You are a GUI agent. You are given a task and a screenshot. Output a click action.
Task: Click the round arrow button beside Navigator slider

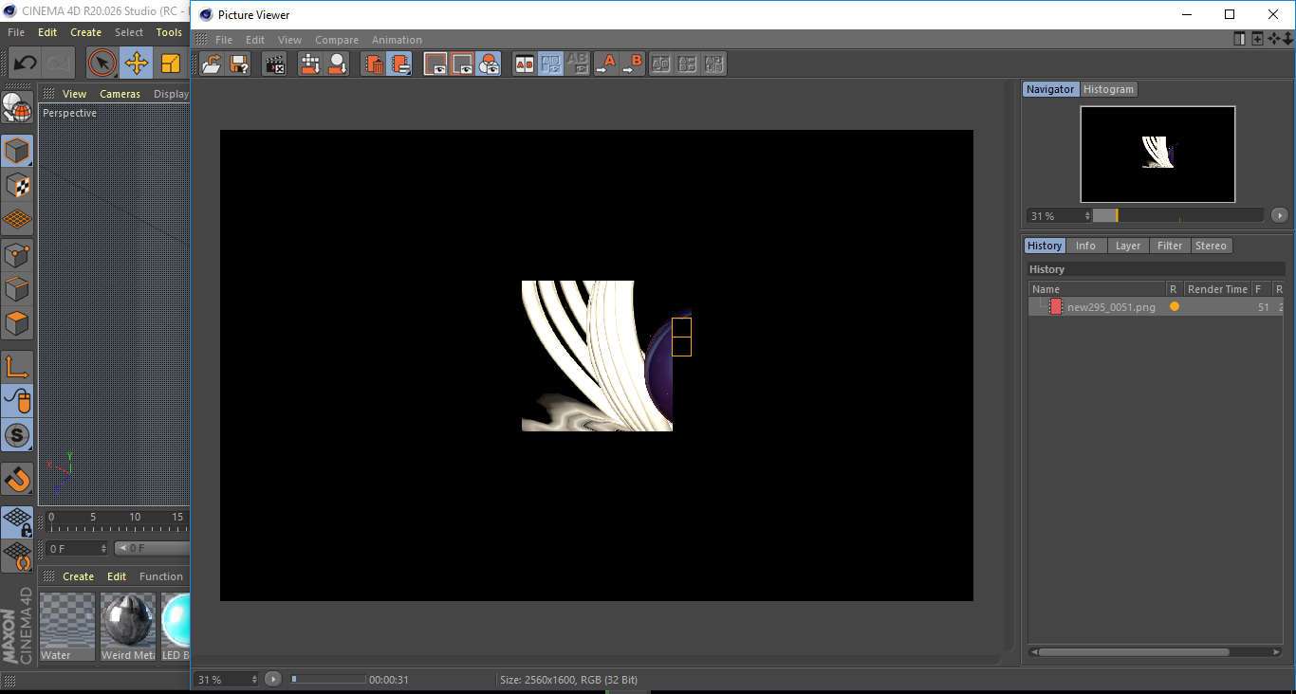tap(1279, 215)
